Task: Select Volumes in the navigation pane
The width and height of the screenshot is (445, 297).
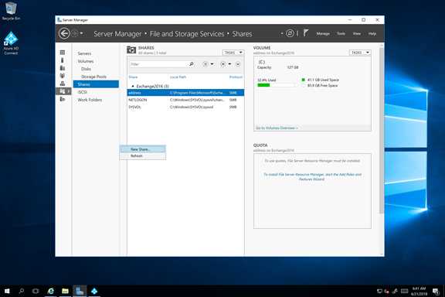Action: (86, 61)
